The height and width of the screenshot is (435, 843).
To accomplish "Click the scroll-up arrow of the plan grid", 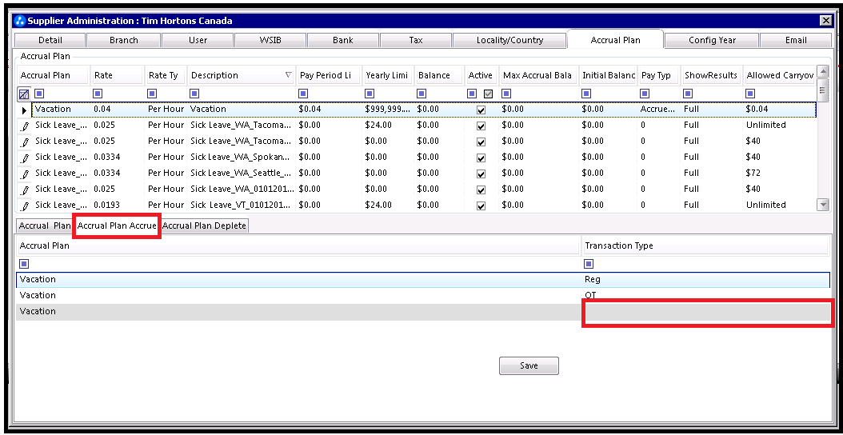I will click(822, 71).
